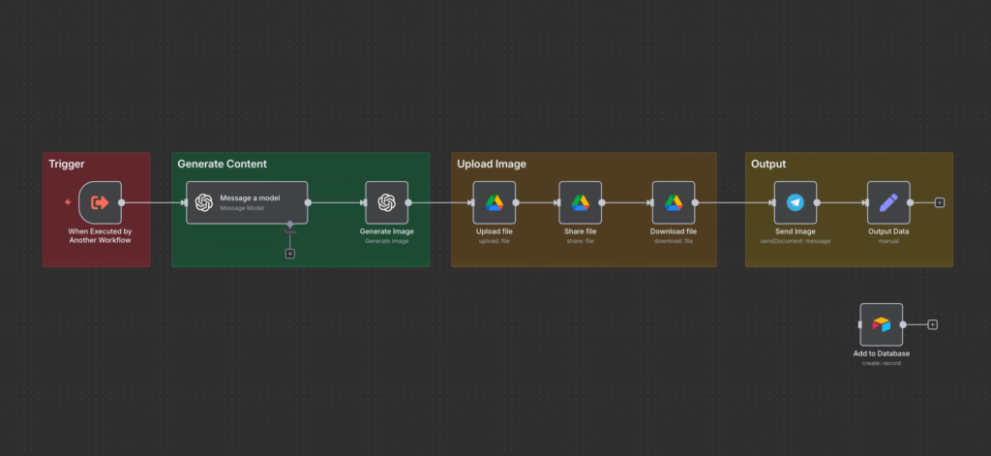The image size is (991, 456).
Task: Click the output connector of Send Image node
Action: tap(818, 202)
